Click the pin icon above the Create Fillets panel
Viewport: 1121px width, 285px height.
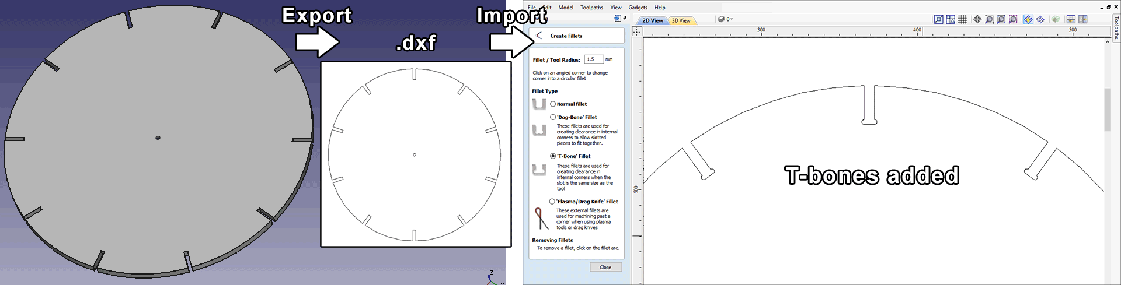(x=625, y=18)
